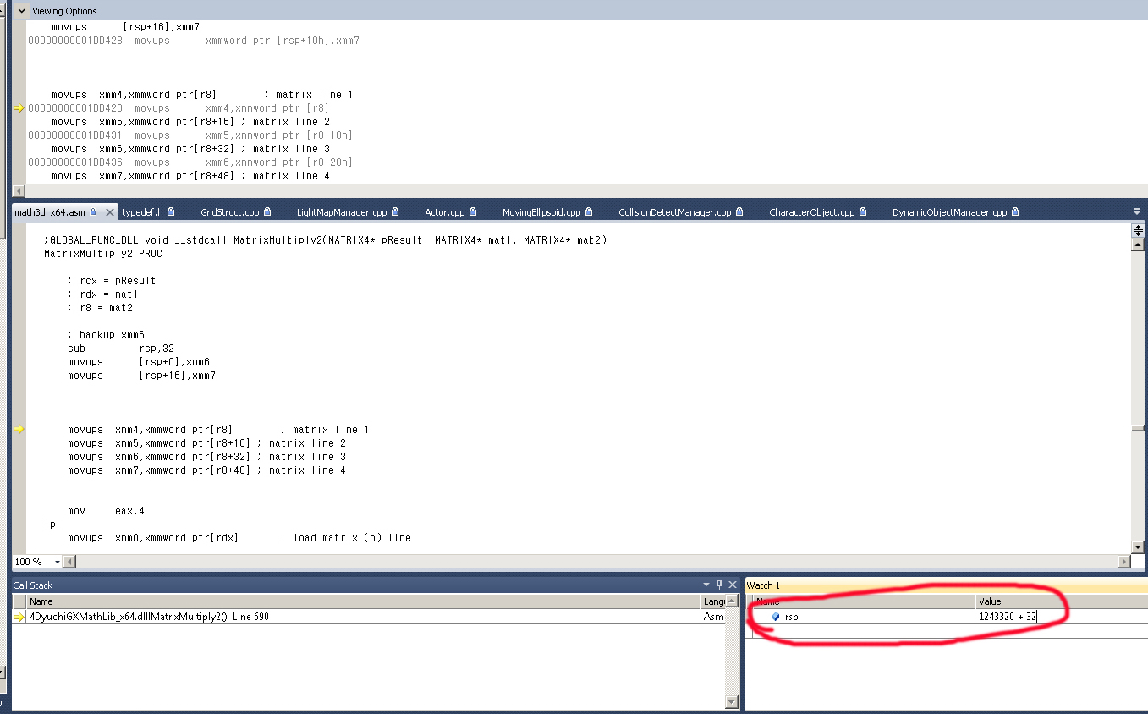The width and height of the screenshot is (1148, 714).
Task: Open the document tab overflow dropdown
Action: [1136, 211]
